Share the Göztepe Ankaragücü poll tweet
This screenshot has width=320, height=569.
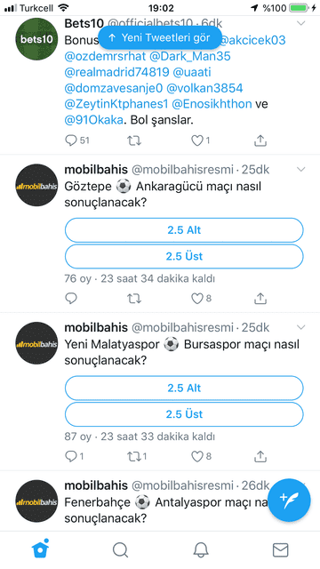click(x=260, y=299)
